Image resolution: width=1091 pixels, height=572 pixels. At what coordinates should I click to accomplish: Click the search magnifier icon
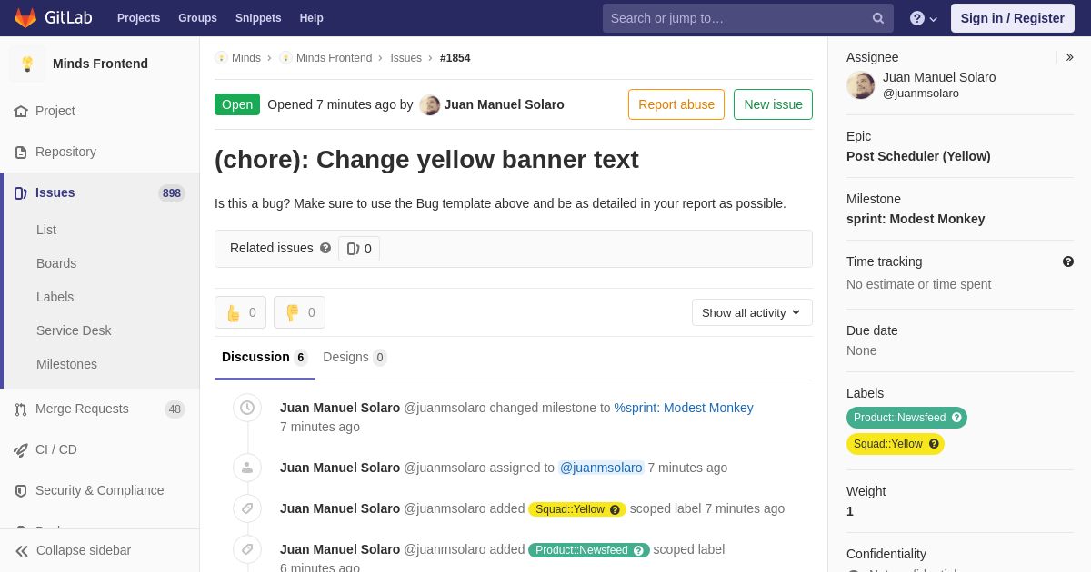pyautogui.click(x=878, y=18)
